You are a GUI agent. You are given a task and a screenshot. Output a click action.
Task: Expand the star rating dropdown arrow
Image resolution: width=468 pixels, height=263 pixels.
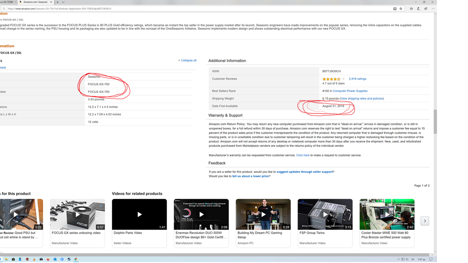343,79
